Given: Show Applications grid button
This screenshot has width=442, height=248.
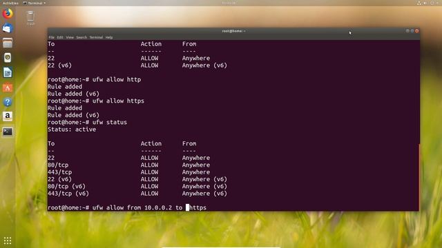Looking at the screenshot, I should [8, 240].
